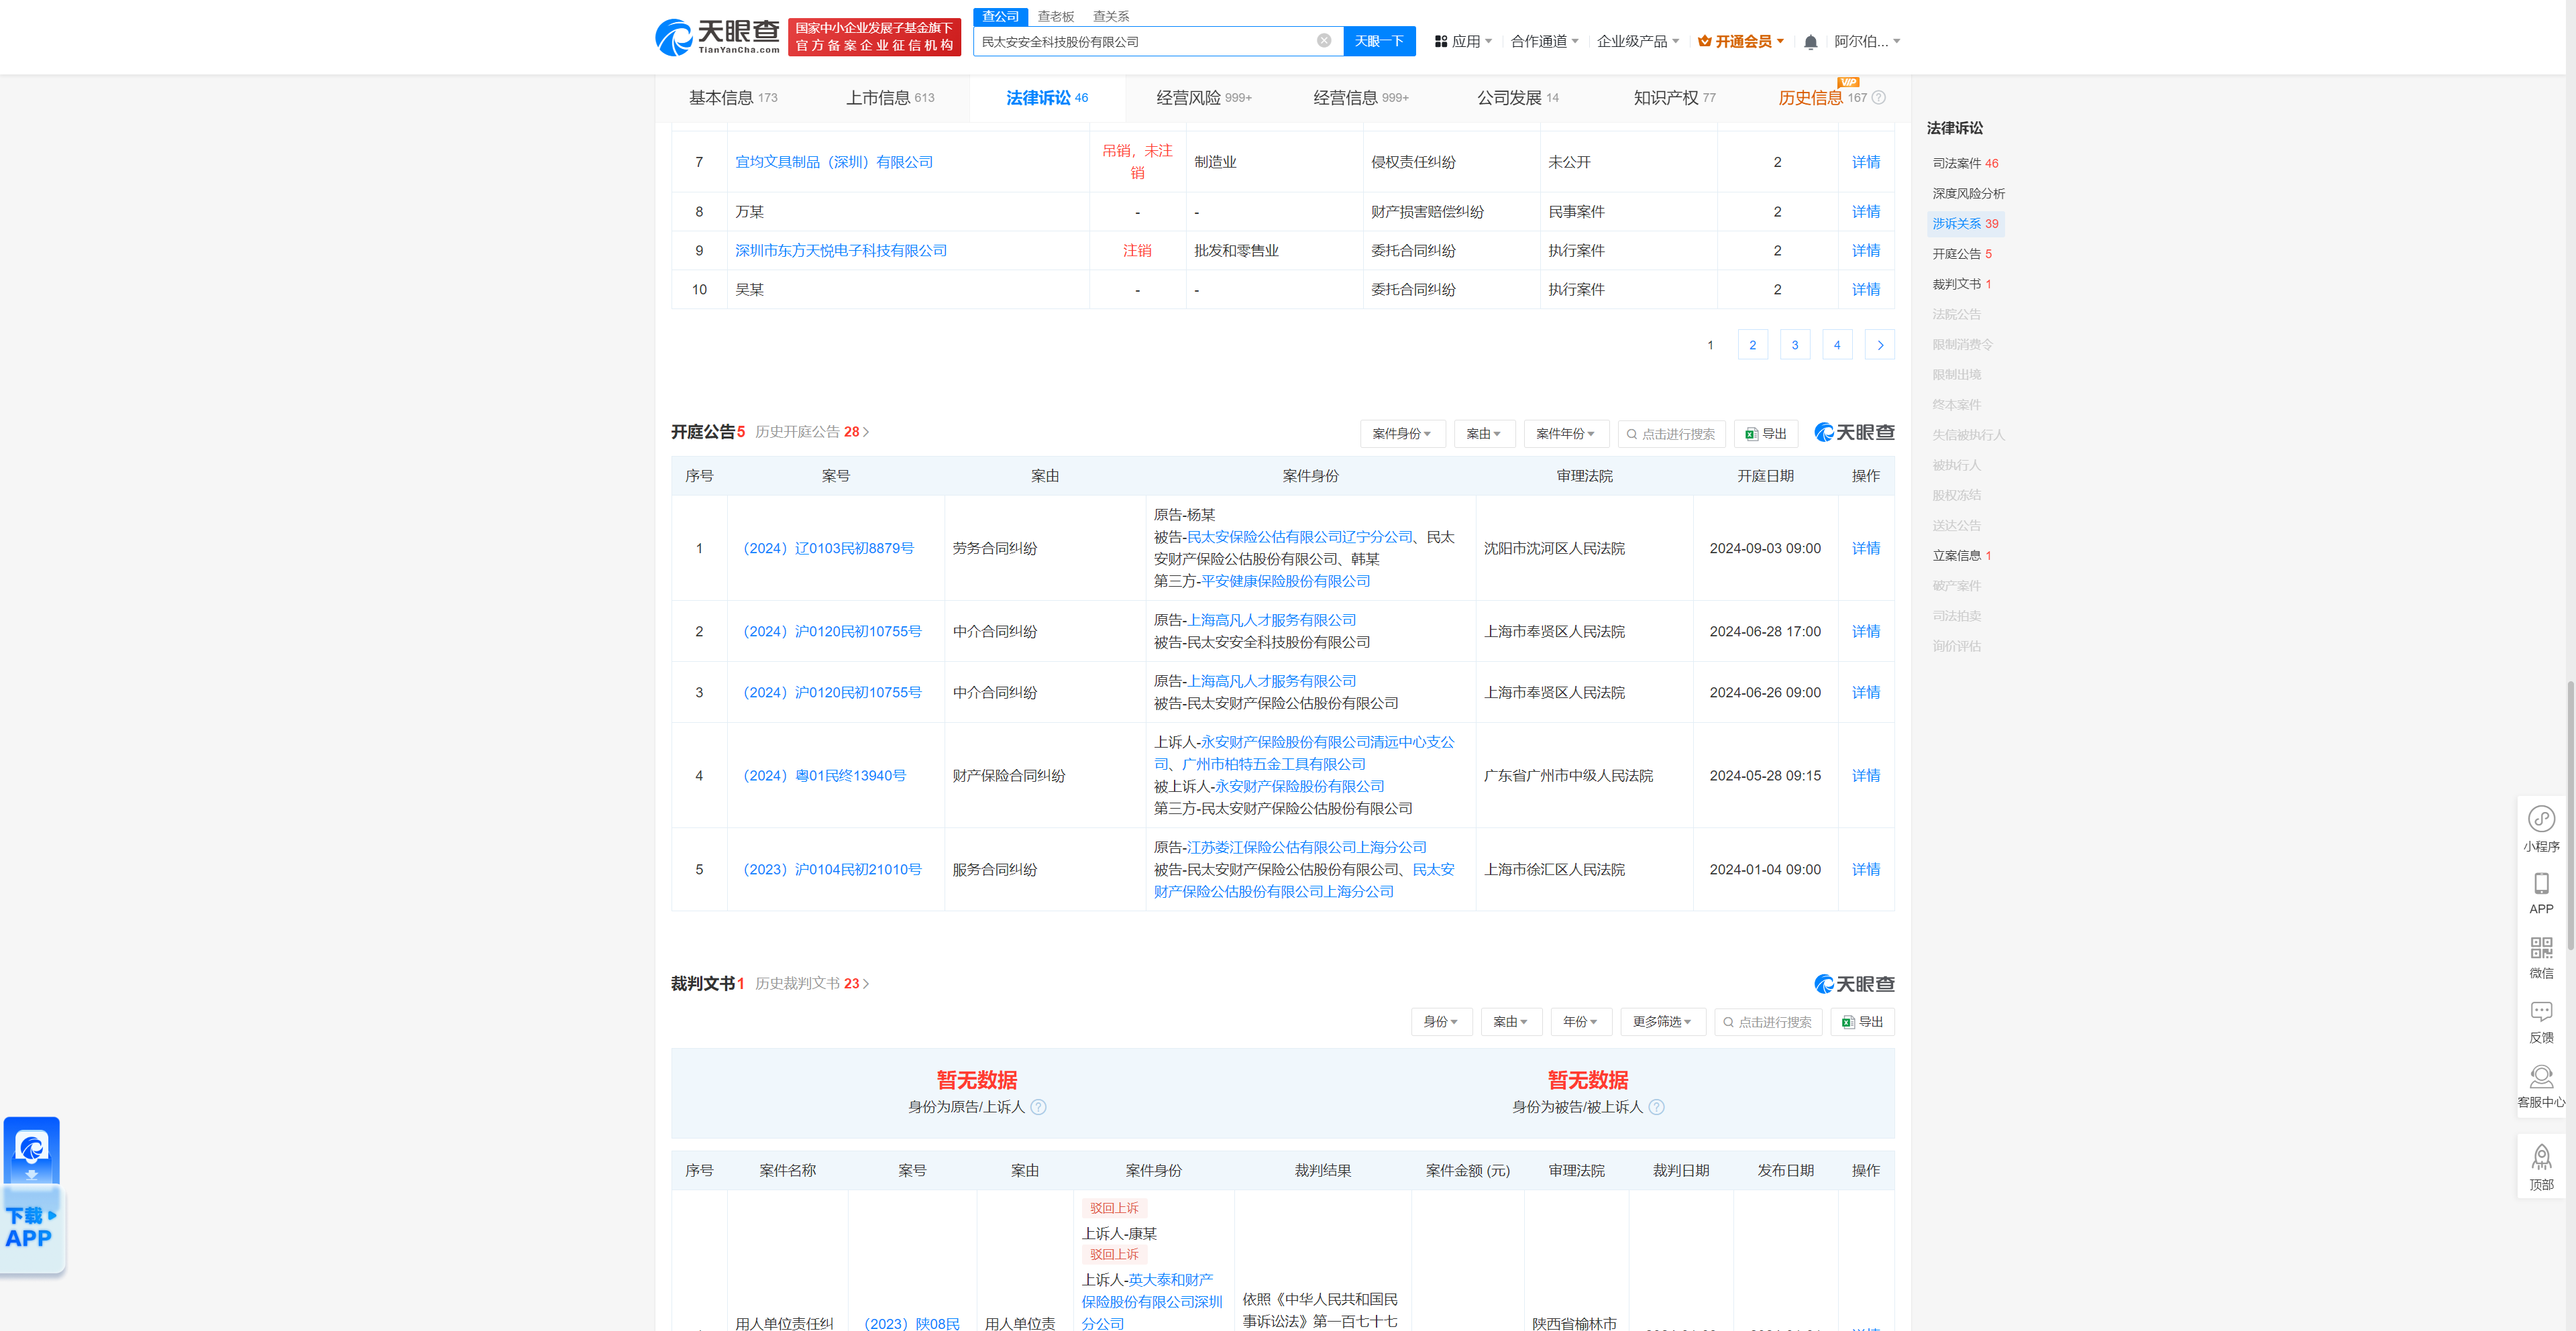
Task: Select 裁判文书 1 in sidebar
Action: tap(1962, 284)
